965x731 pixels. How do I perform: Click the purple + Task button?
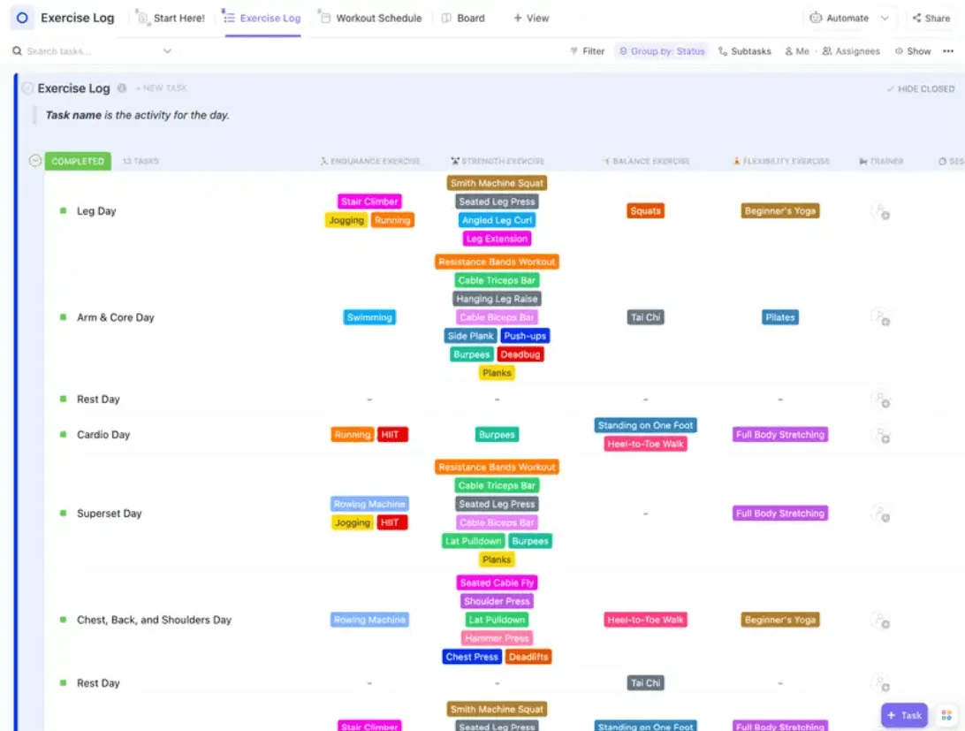pyautogui.click(x=904, y=715)
